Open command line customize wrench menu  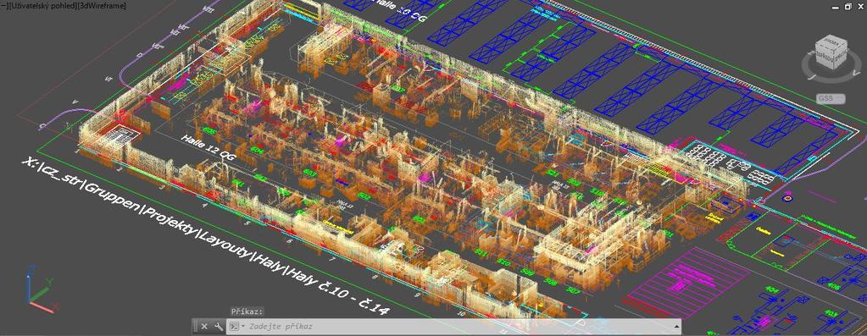pyautogui.click(x=219, y=326)
